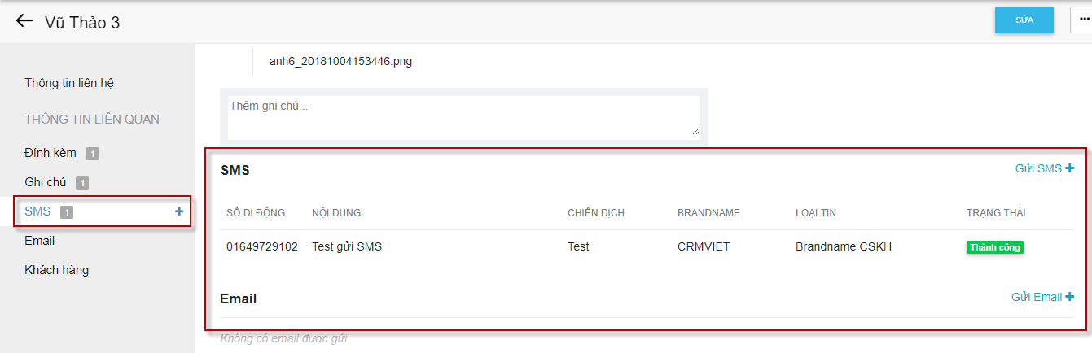Click the Ghi chú count badge
1092x353 pixels.
click(x=82, y=183)
